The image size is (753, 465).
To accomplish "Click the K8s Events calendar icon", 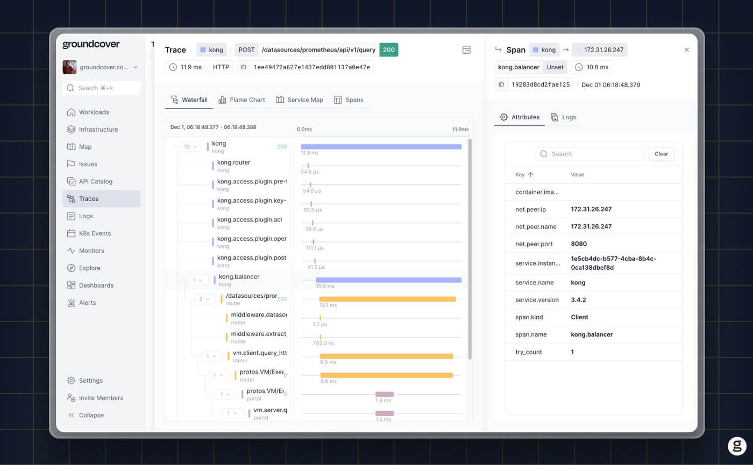I will tap(71, 233).
